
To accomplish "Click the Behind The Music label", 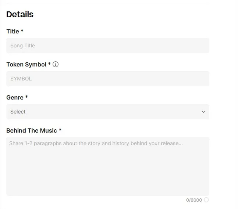I will pyautogui.click(x=32, y=130).
